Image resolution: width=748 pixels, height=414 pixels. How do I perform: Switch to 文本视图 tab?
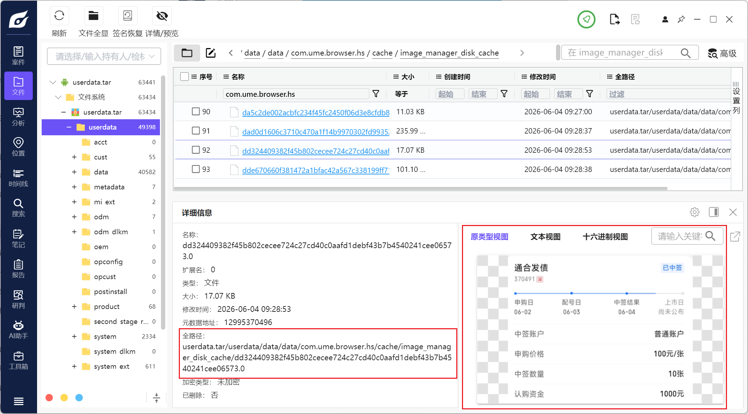click(x=545, y=237)
